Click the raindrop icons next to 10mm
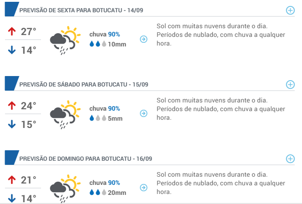This screenshot has width=302, height=204. coord(98,44)
